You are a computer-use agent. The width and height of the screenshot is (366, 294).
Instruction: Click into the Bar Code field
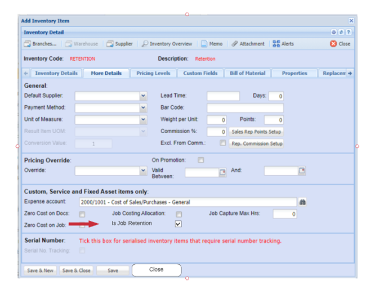pyautogui.click(x=245, y=108)
